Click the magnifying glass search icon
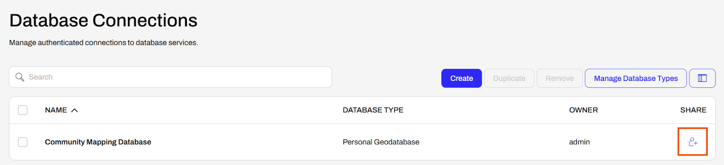724x165 pixels. pyautogui.click(x=20, y=77)
